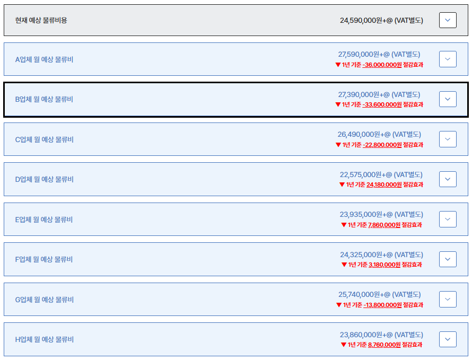Show G업체 breakdown via chevron icon
Screen dimensions: 472x360
(448, 299)
